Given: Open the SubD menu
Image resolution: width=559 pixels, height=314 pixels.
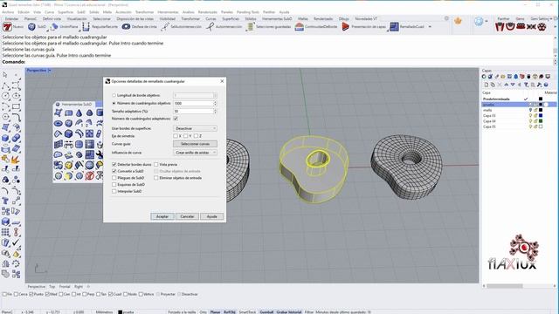Looking at the screenshot, I should [x=81, y=12].
